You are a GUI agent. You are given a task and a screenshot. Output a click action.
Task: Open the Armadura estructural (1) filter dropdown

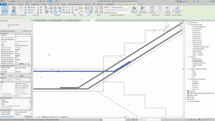(x=11, y=31)
